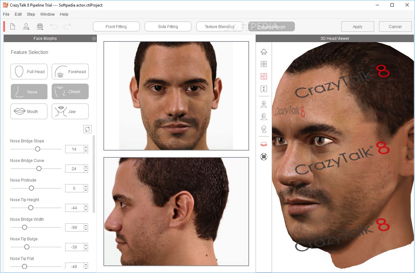Screen dimensions: 415x273
Task: Click the Face Morphs panel vertical scrollbar
Action: click(x=94, y=174)
